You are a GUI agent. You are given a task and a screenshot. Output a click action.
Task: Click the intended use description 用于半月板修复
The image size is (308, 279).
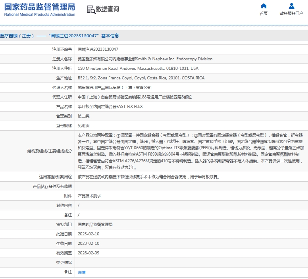point(204,177)
